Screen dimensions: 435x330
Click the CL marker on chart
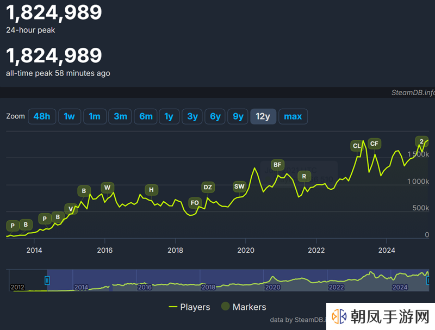point(357,146)
